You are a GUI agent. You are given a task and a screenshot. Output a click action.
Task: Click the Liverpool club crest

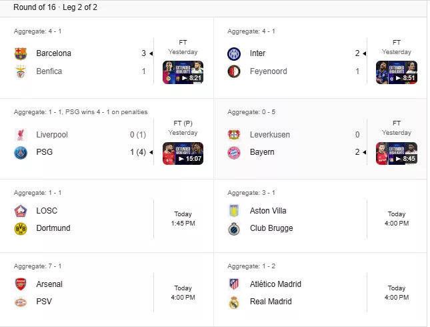pos(21,135)
